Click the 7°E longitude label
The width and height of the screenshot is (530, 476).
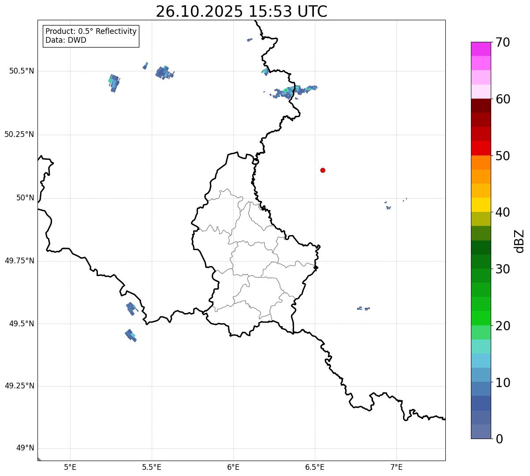click(396, 467)
